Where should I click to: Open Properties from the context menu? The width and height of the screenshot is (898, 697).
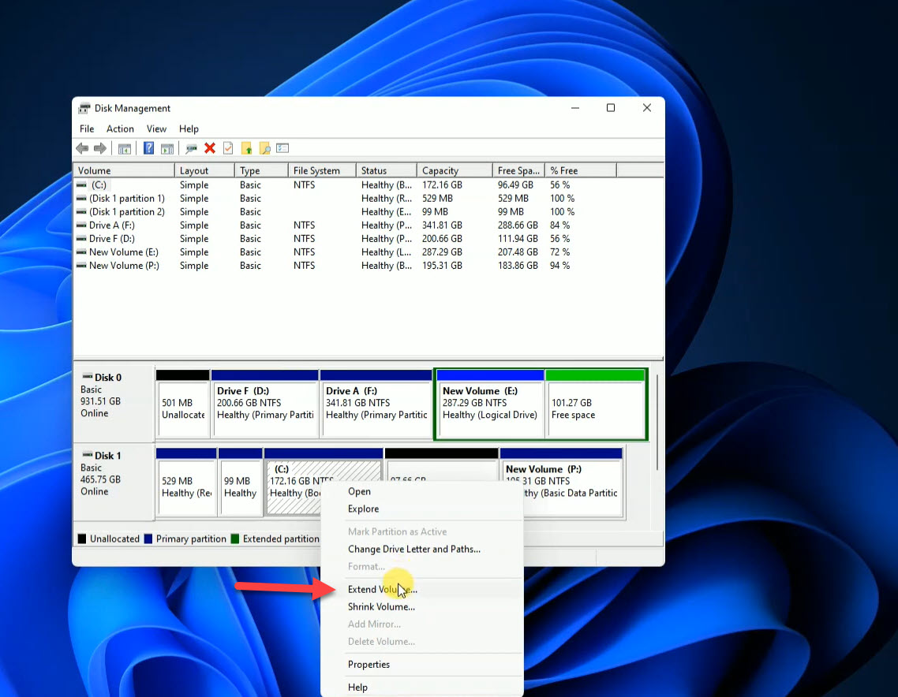click(369, 665)
